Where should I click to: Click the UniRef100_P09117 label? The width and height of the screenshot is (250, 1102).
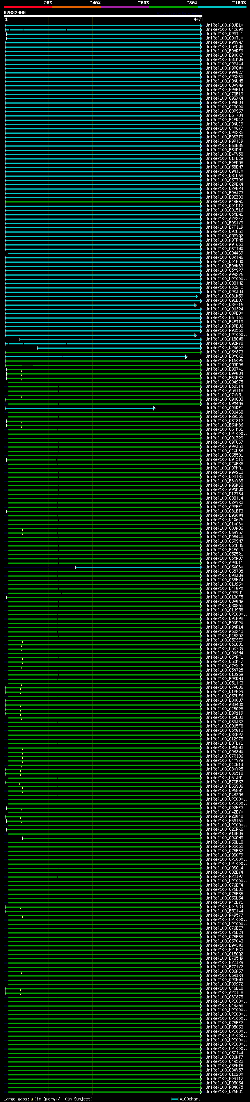224,1079
